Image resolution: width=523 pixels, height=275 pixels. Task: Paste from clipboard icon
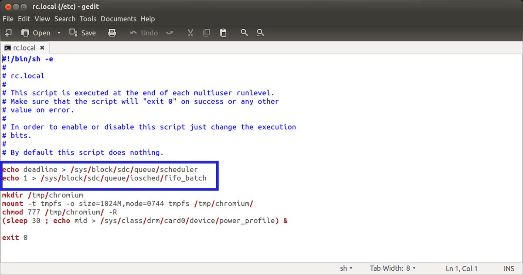click(x=223, y=33)
